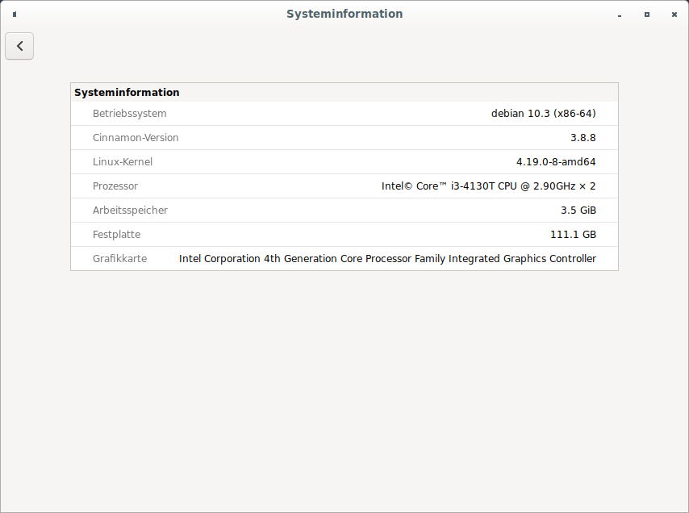Image resolution: width=689 pixels, height=513 pixels.
Task: Click the Festplatte label
Action: click(116, 235)
